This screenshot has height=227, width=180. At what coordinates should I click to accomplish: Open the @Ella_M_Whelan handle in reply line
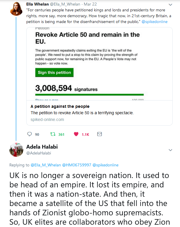coord(46,165)
